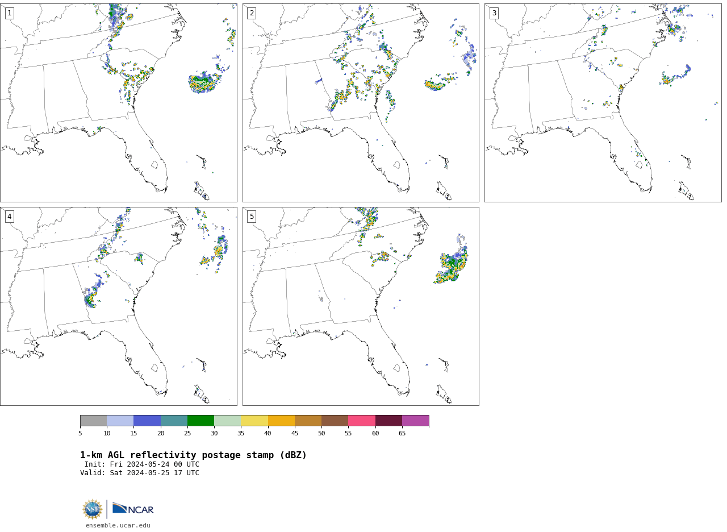Click the number label 3 in third panel

pyautogui.click(x=494, y=13)
